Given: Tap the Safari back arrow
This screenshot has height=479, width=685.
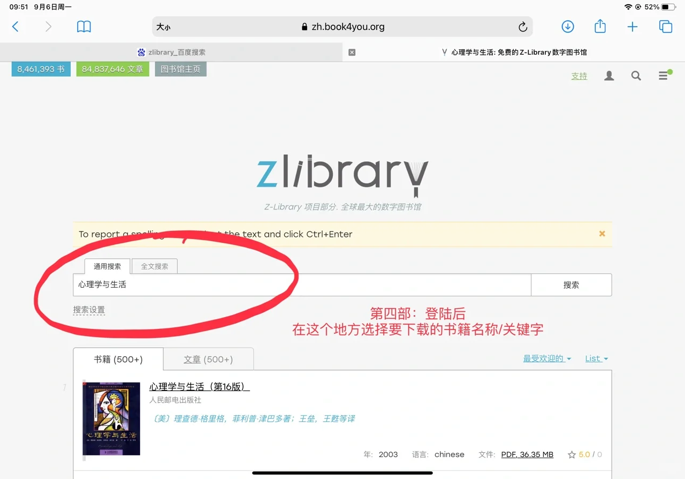Looking at the screenshot, I should [x=16, y=27].
